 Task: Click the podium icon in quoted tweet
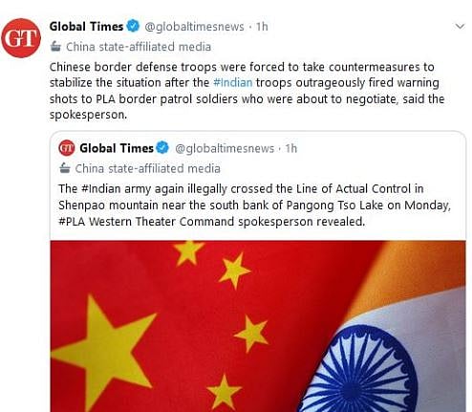[x=65, y=168]
